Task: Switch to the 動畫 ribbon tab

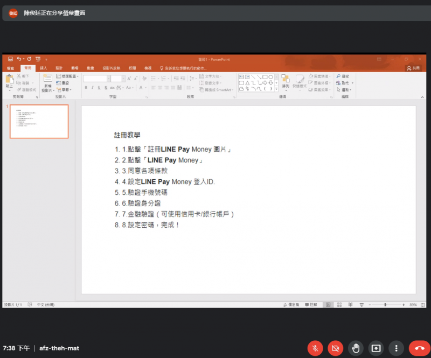Action: click(91, 68)
